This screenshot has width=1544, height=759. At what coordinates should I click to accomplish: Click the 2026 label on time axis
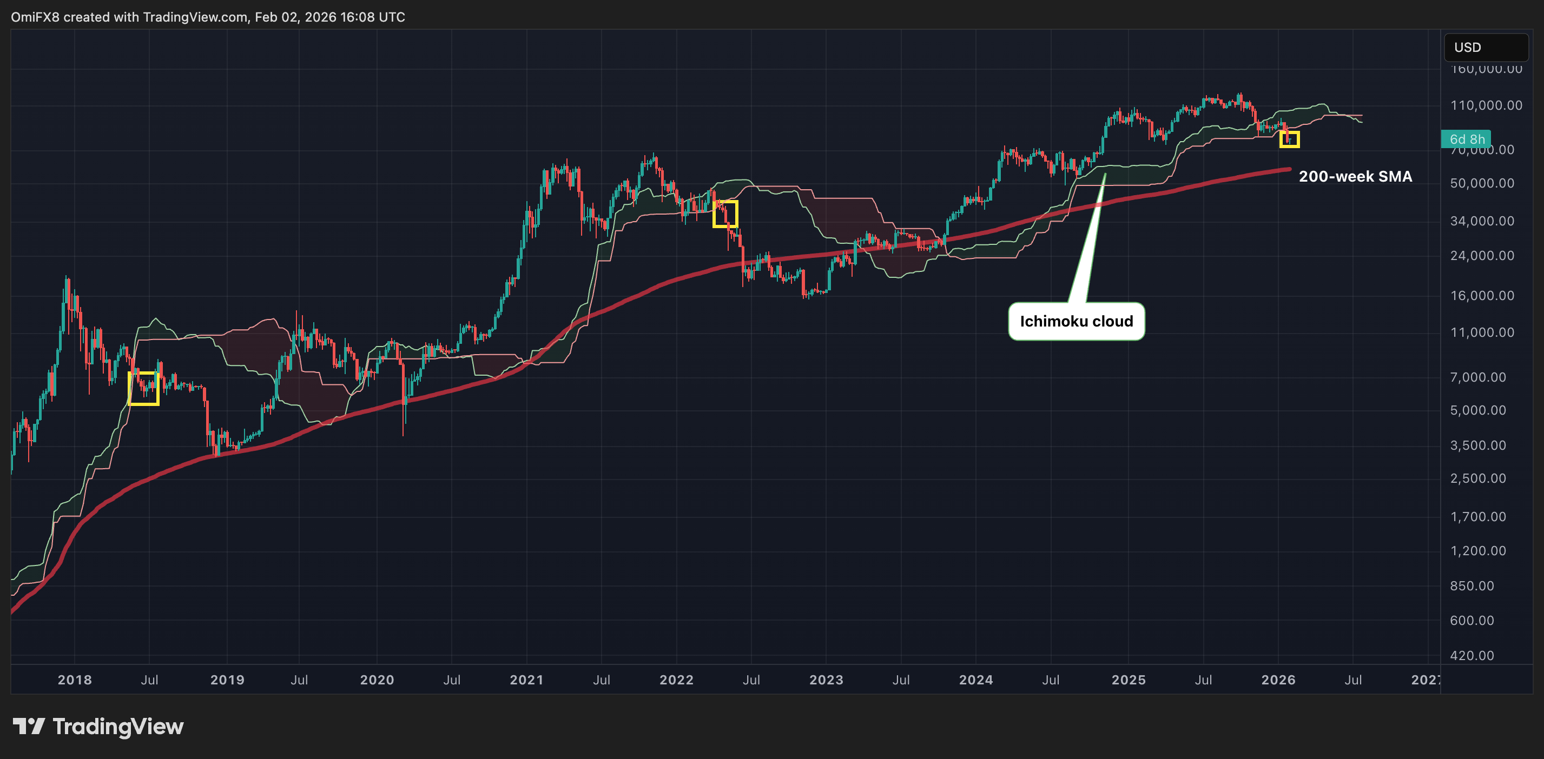[1278, 680]
